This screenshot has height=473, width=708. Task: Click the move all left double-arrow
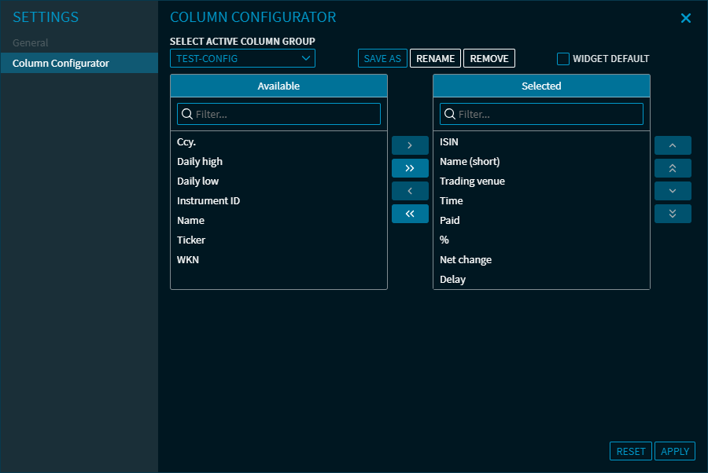[x=410, y=214]
